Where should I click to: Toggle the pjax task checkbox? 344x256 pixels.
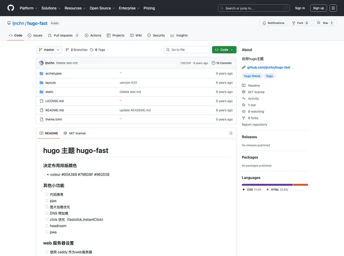(47, 200)
